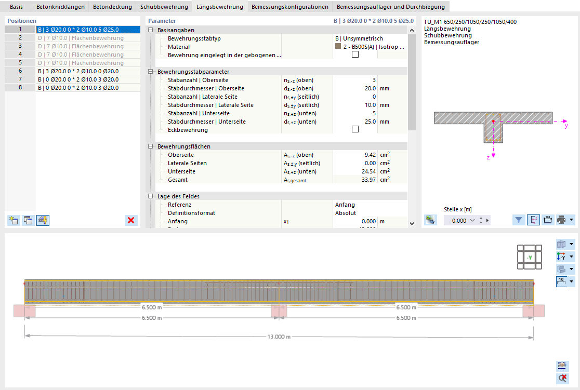580x390 pixels.
Task: Toggle the filter icon in cross-section panel
Action: point(519,220)
